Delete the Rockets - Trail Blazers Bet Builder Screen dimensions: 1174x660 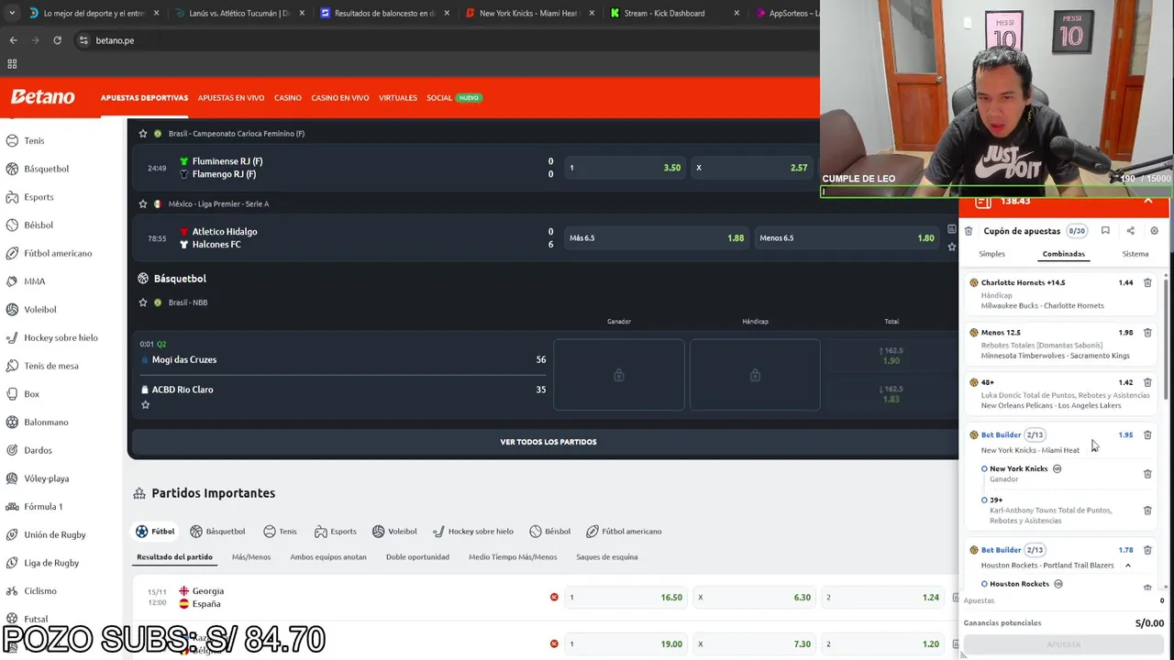1147,550
